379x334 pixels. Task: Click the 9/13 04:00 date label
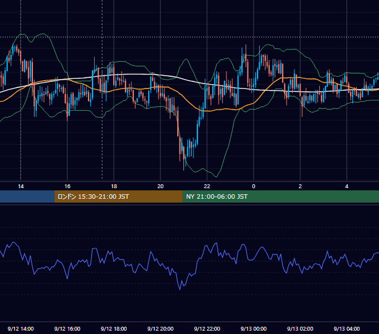347,328
